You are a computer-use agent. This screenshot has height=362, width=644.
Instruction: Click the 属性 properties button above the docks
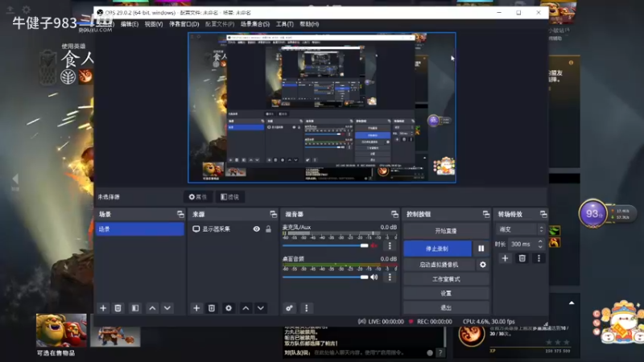pos(198,197)
